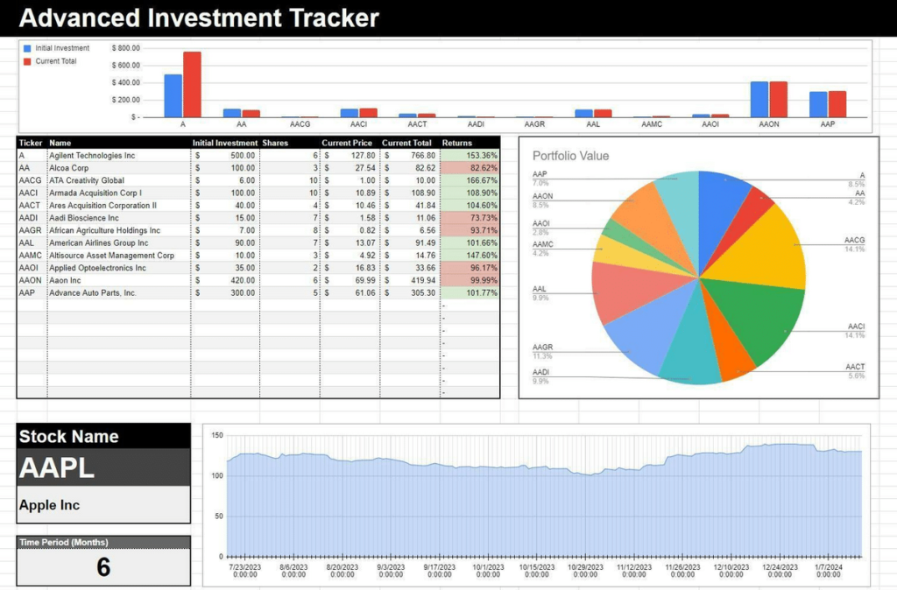Click the blue AAON bar in bar chart
The height and width of the screenshot is (590, 897).
[x=759, y=99]
